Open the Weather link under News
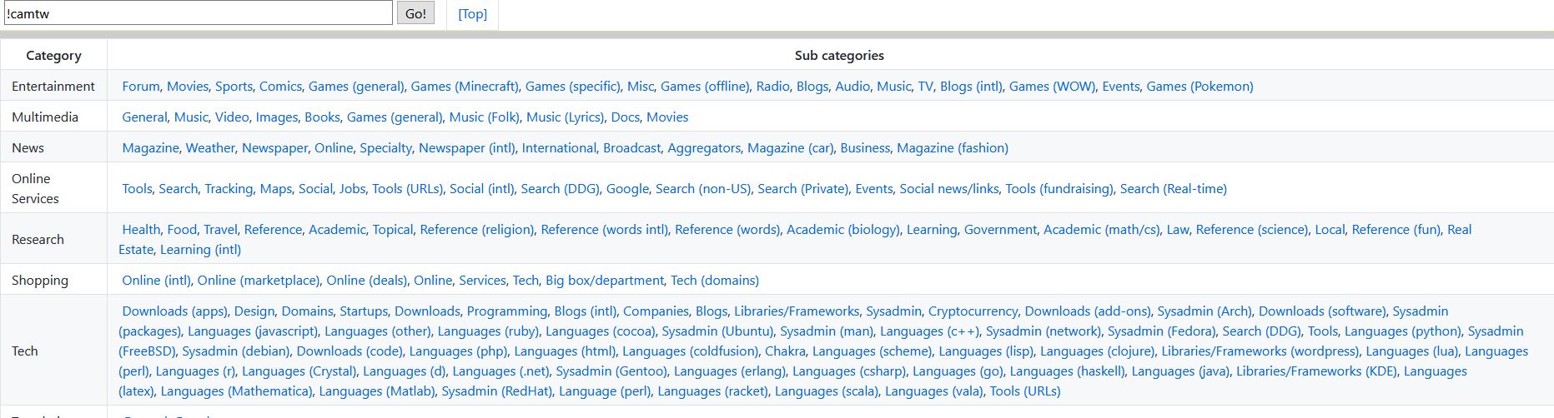 click(x=210, y=148)
